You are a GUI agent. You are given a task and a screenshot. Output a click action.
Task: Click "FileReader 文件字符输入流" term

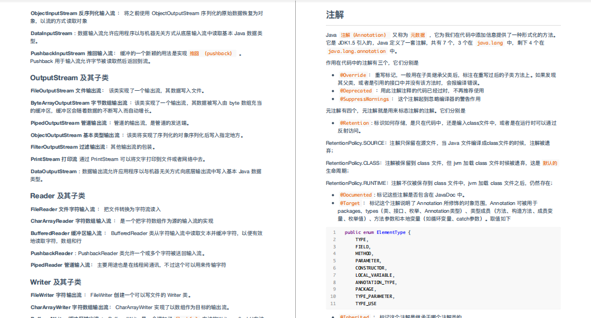(x=63, y=209)
